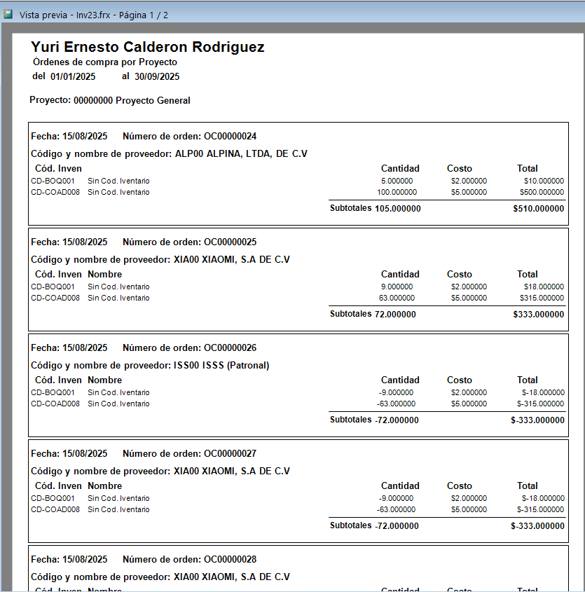Click the report preview window icon in title bar
Image resolution: width=585 pixels, height=592 pixels.
[x=8, y=14]
